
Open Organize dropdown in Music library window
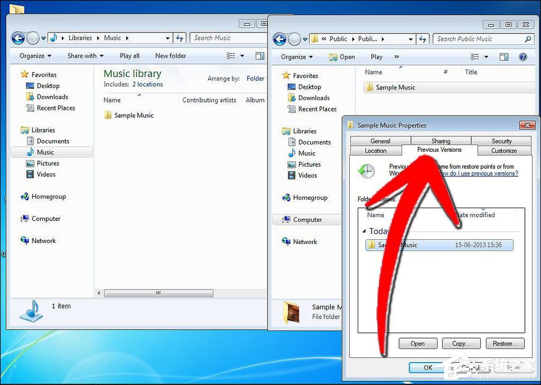(x=35, y=56)
